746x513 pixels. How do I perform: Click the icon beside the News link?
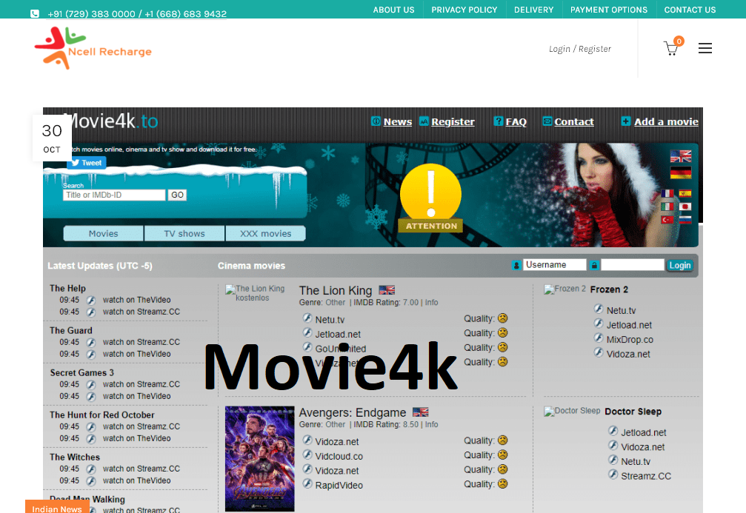tap(376, 121)
